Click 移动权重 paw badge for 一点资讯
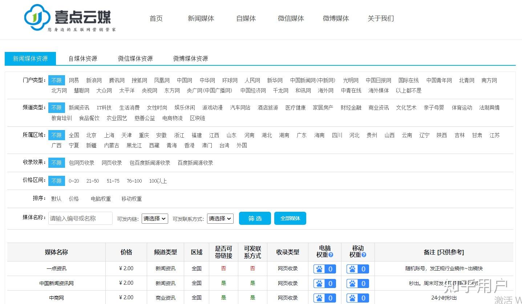The width and height of the screenshot is (522, 304). (x=358, y=269)
